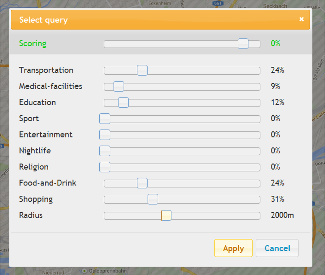Click the Apply button
Viewport: 325px width, 275px height.
233,248
